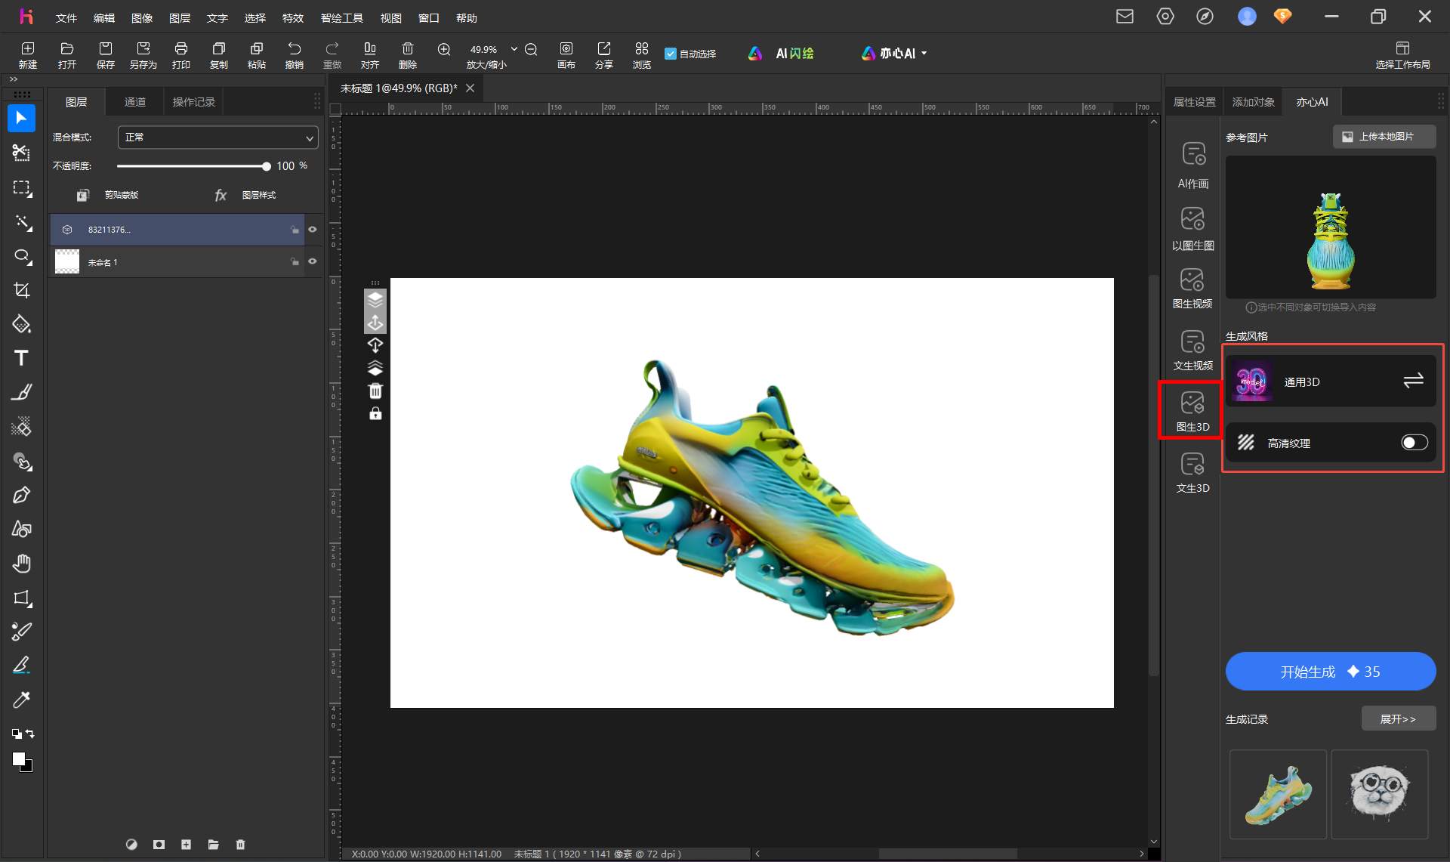Select the Crop tool

pos(21,291)
